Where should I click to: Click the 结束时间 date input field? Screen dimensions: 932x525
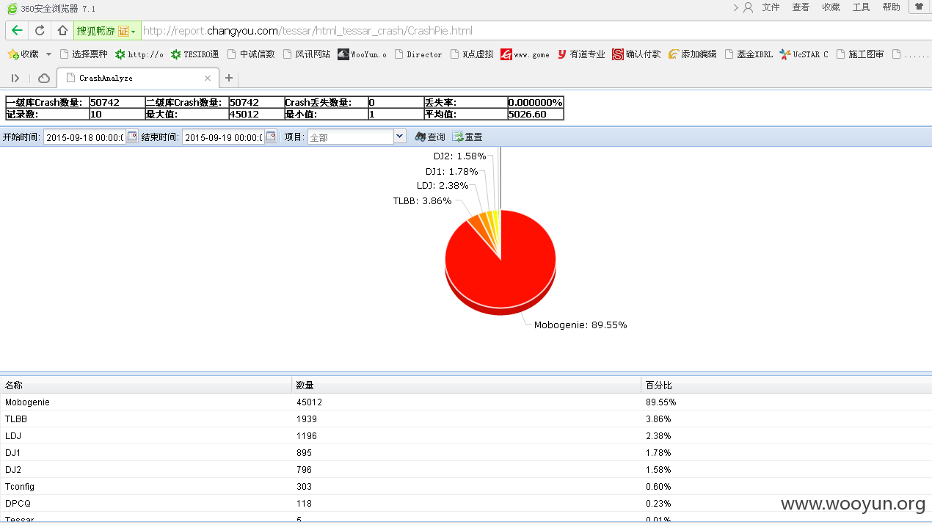(x=223, y=137)
